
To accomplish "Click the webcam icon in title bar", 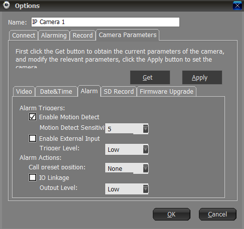I will point(7,5).
